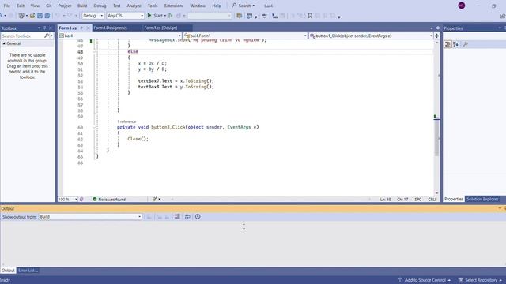Click the SPC indentation indicator
506x284 pixels.
point(418,200)
